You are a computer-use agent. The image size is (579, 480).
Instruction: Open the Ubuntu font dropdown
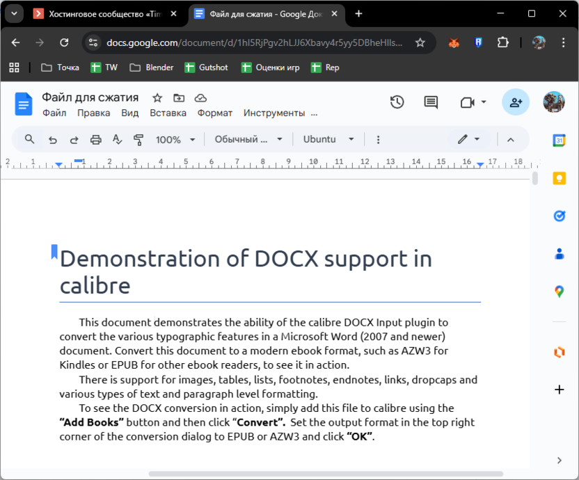pyautogui.click(x=328, y=140)
